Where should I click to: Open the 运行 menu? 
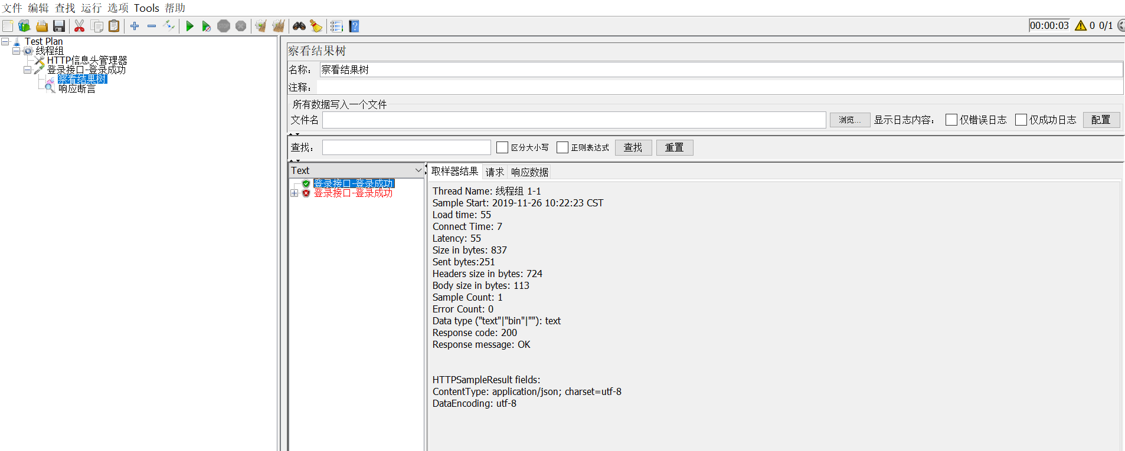coord(91,8)
